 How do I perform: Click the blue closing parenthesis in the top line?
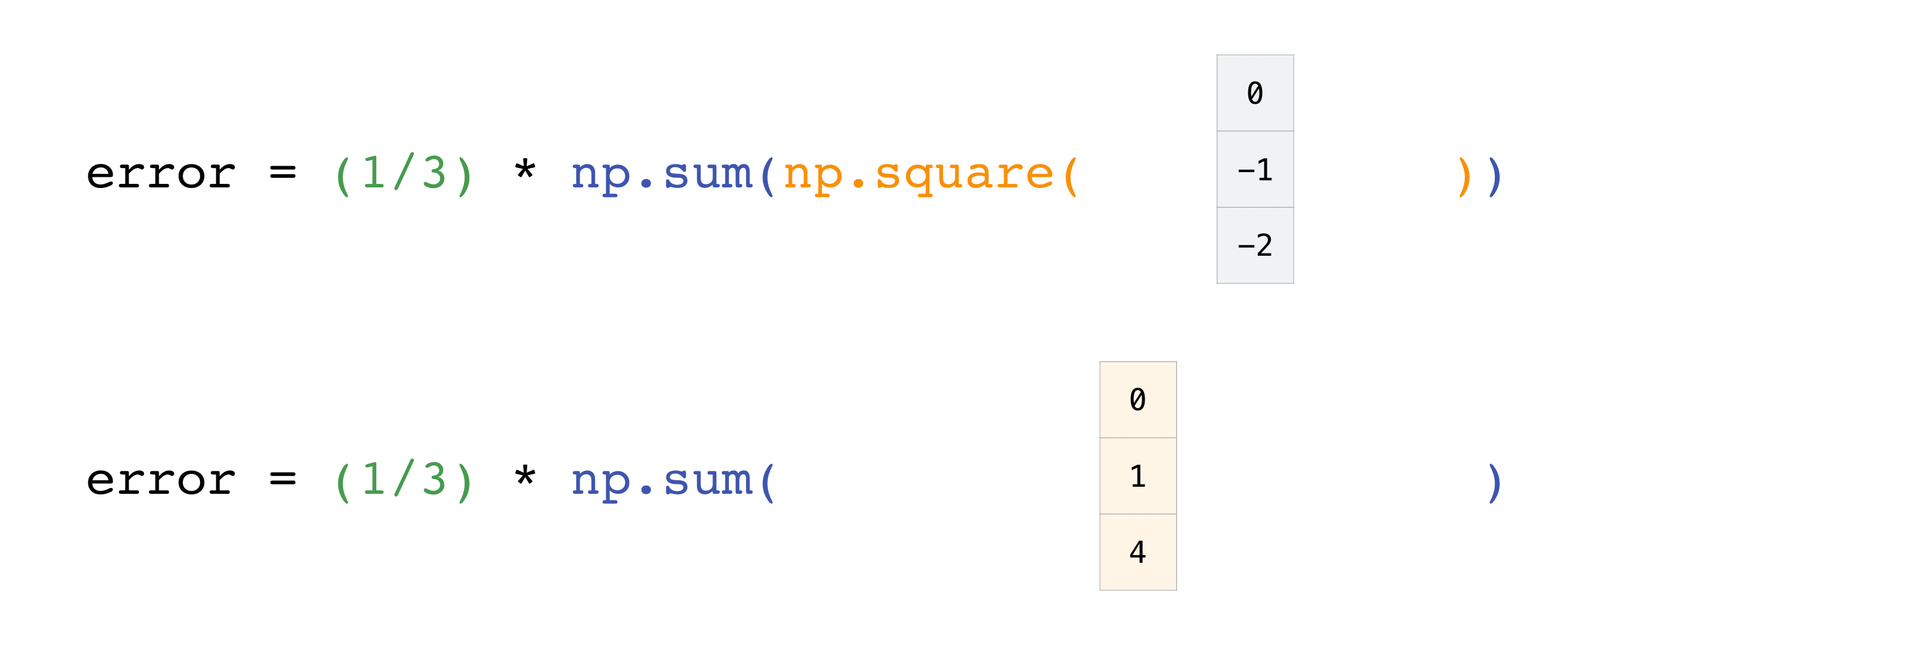click(x=1495, y=177)
